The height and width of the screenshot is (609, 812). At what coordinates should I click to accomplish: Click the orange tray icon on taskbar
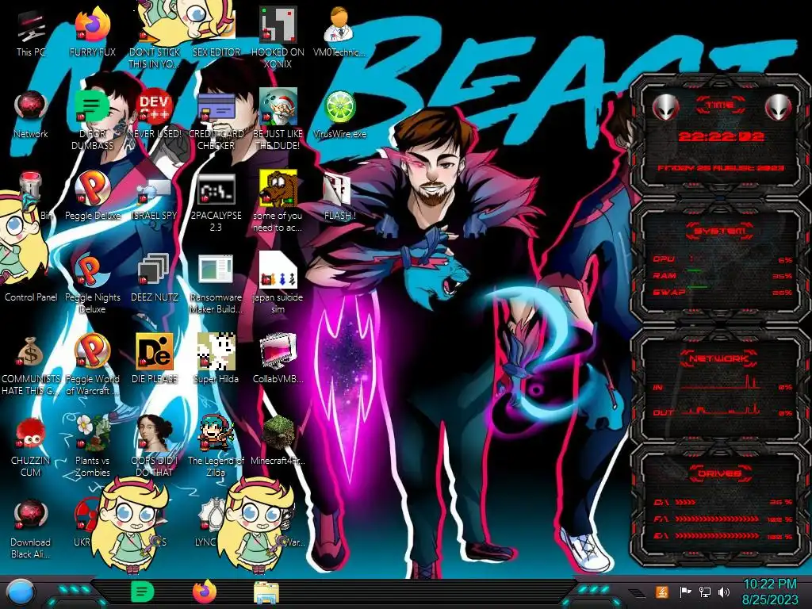(x=661, y=592)
